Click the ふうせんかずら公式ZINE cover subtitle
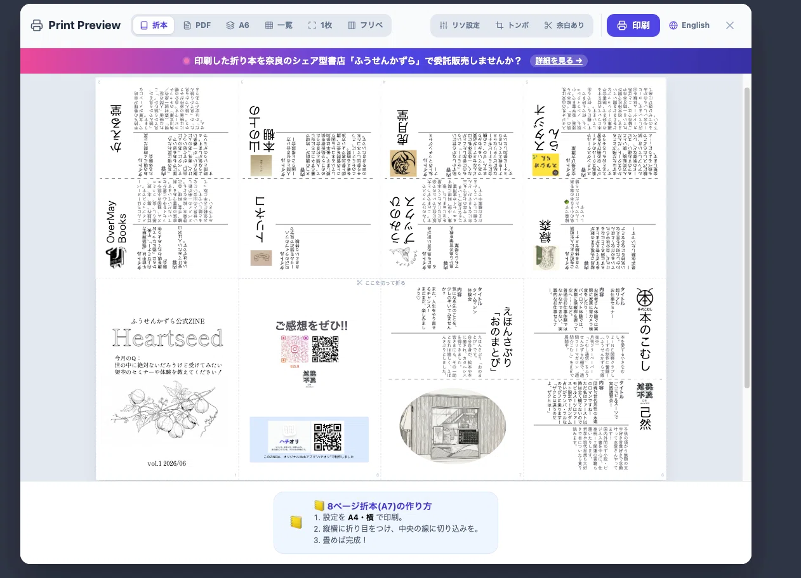 coord(168,321)
